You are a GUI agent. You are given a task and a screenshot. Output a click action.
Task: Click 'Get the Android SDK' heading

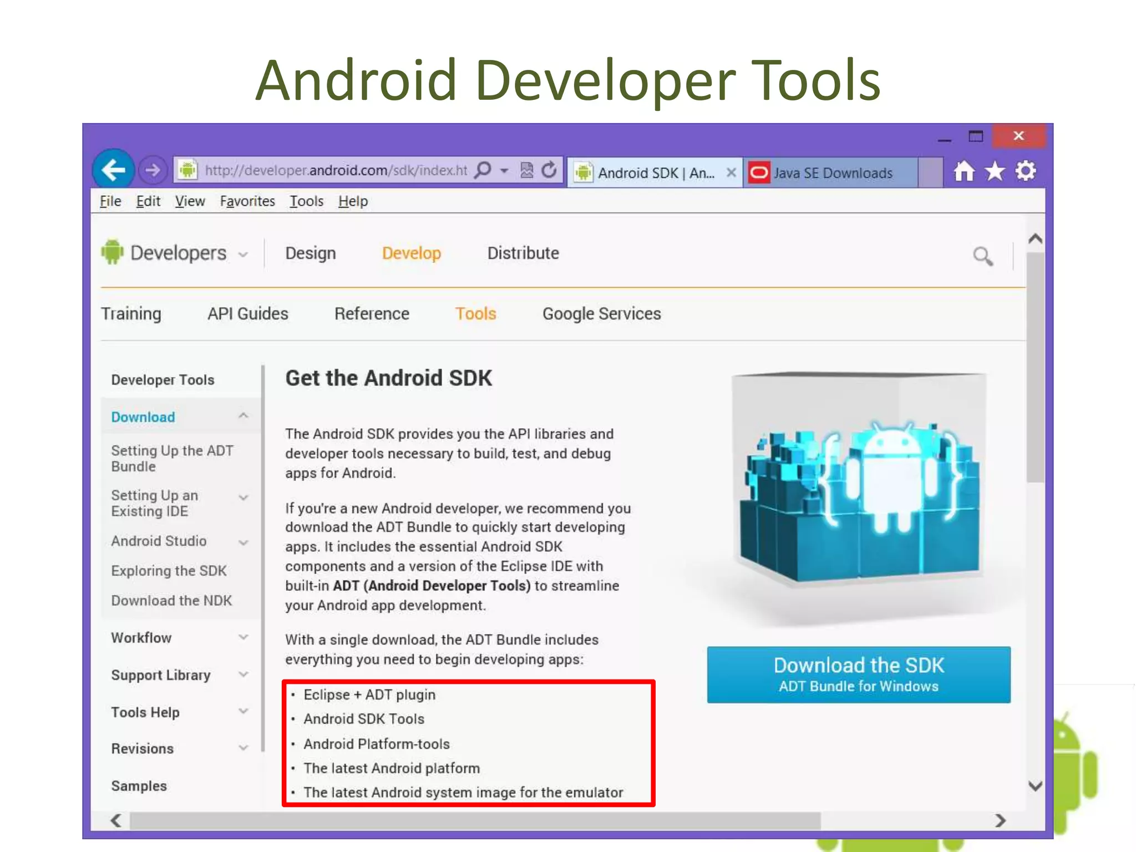coord(388,378)
